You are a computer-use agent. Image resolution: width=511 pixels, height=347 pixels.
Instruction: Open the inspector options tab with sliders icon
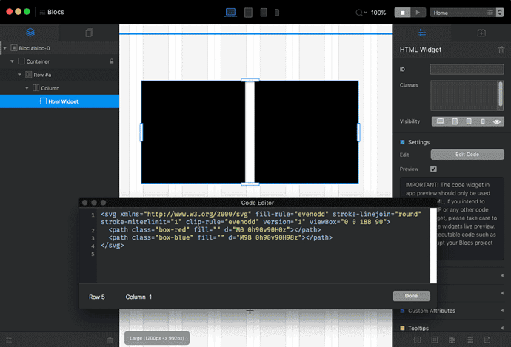[422, 33]
